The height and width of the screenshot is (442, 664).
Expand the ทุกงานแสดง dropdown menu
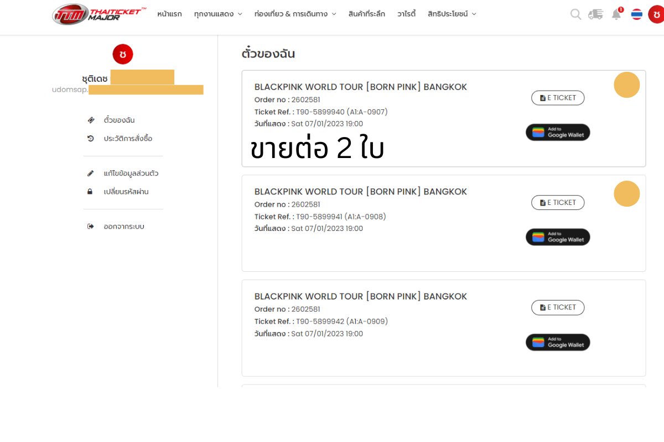[x=218, y=14]
